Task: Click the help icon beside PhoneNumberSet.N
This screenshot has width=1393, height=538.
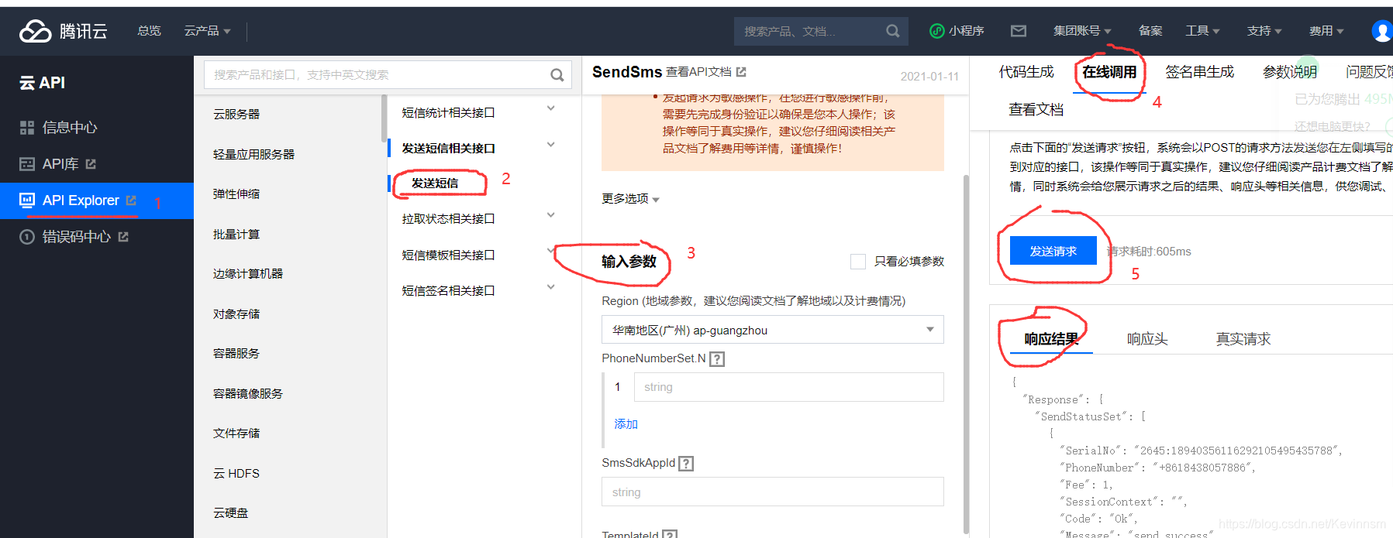Action: [717, 359]
